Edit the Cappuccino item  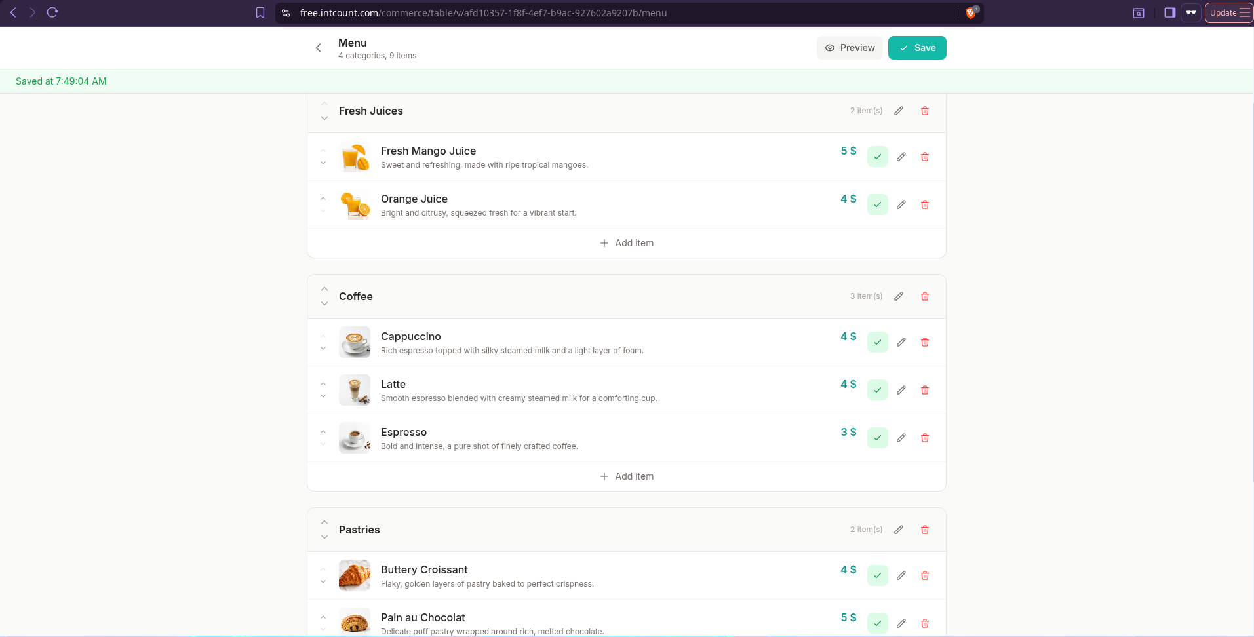point(901,342)
